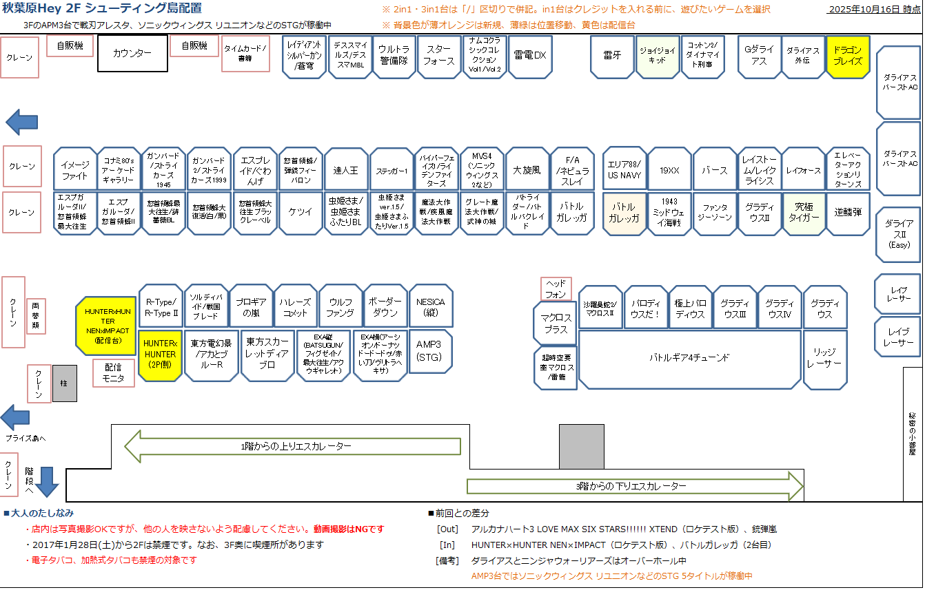Click the yellow HUNTER×HUNTER NEN×IMPACT (配信台) cabinet

pos(105,326)
